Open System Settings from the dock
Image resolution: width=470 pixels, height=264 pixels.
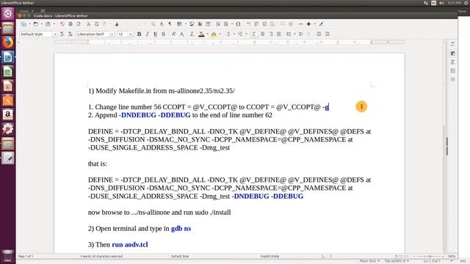[8, 129]
